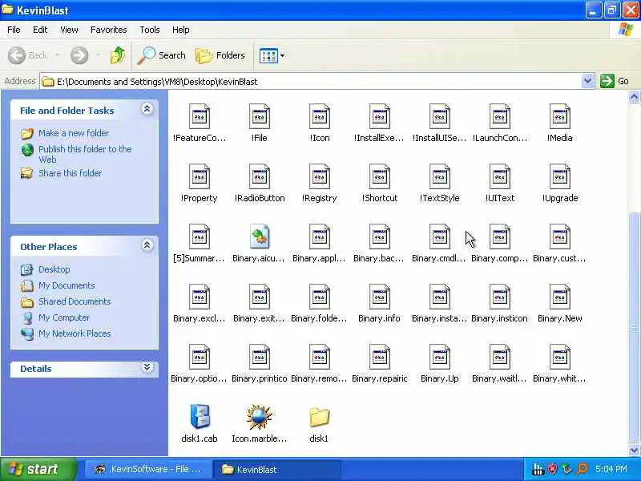Collapse the File and Folder Tasks panel
The height and width of the screenshot is (481, 641).
click(147, 109)
